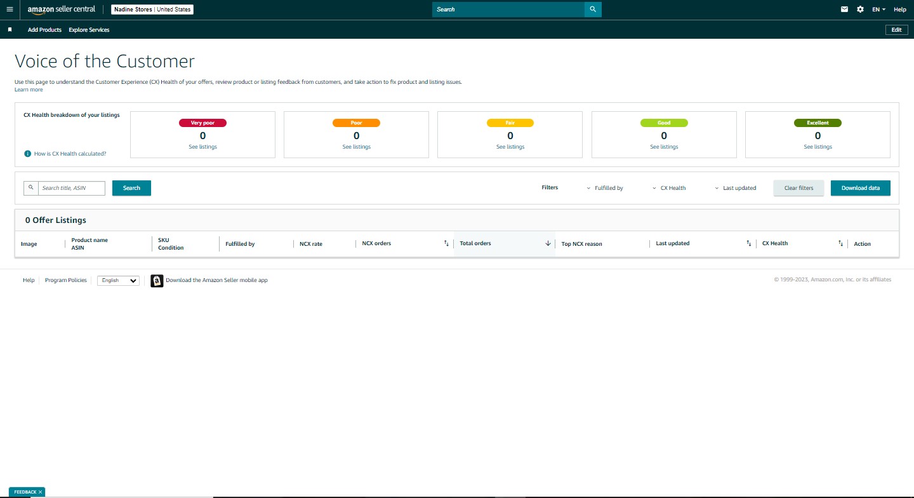Expand the EN language dropdown

pos(878,10)
